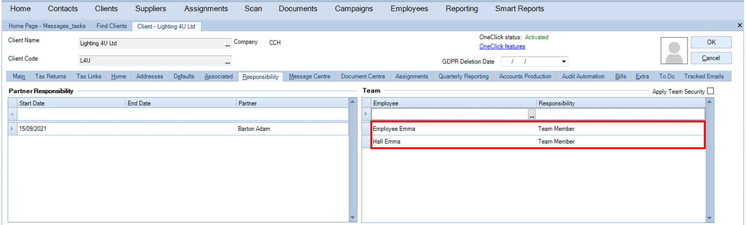
Task: Open the client Home sub-tab
Action: [x=119, y=76]
